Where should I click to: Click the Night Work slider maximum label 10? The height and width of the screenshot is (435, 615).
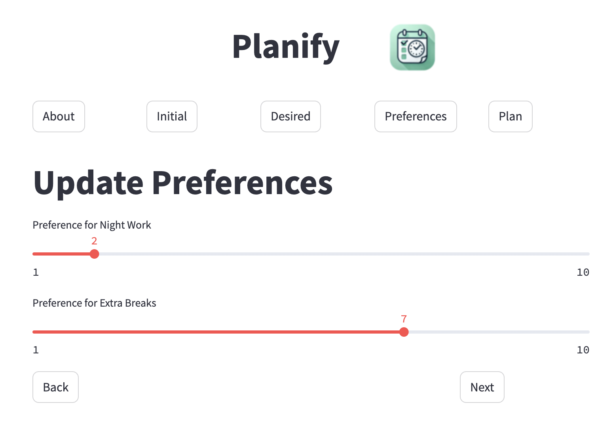pyautogui.click(x=583, y=272)
